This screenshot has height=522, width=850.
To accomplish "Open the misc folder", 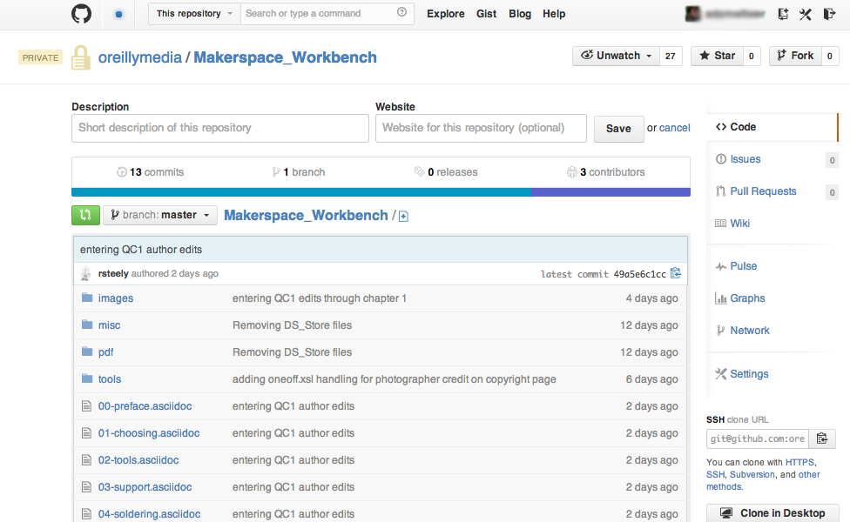I will click(109, 325).
